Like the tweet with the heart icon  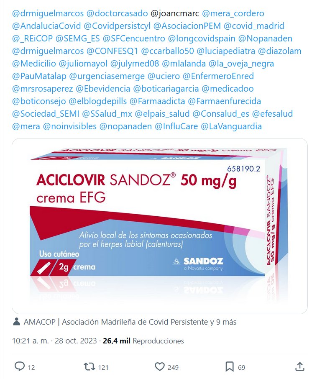point(159,367)
